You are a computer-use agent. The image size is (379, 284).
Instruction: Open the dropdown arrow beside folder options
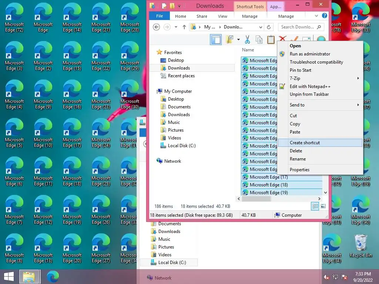coord(238,39)
